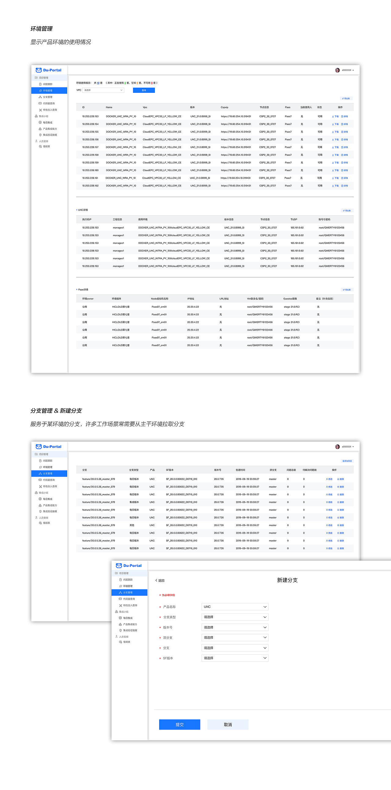Screen dimensions: 391x790
Task: Click the 取消 button
Action: (x=228, y=724)
